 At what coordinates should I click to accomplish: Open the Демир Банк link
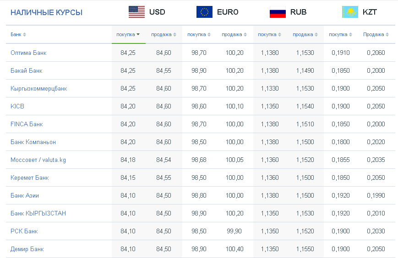pos(27,249)
